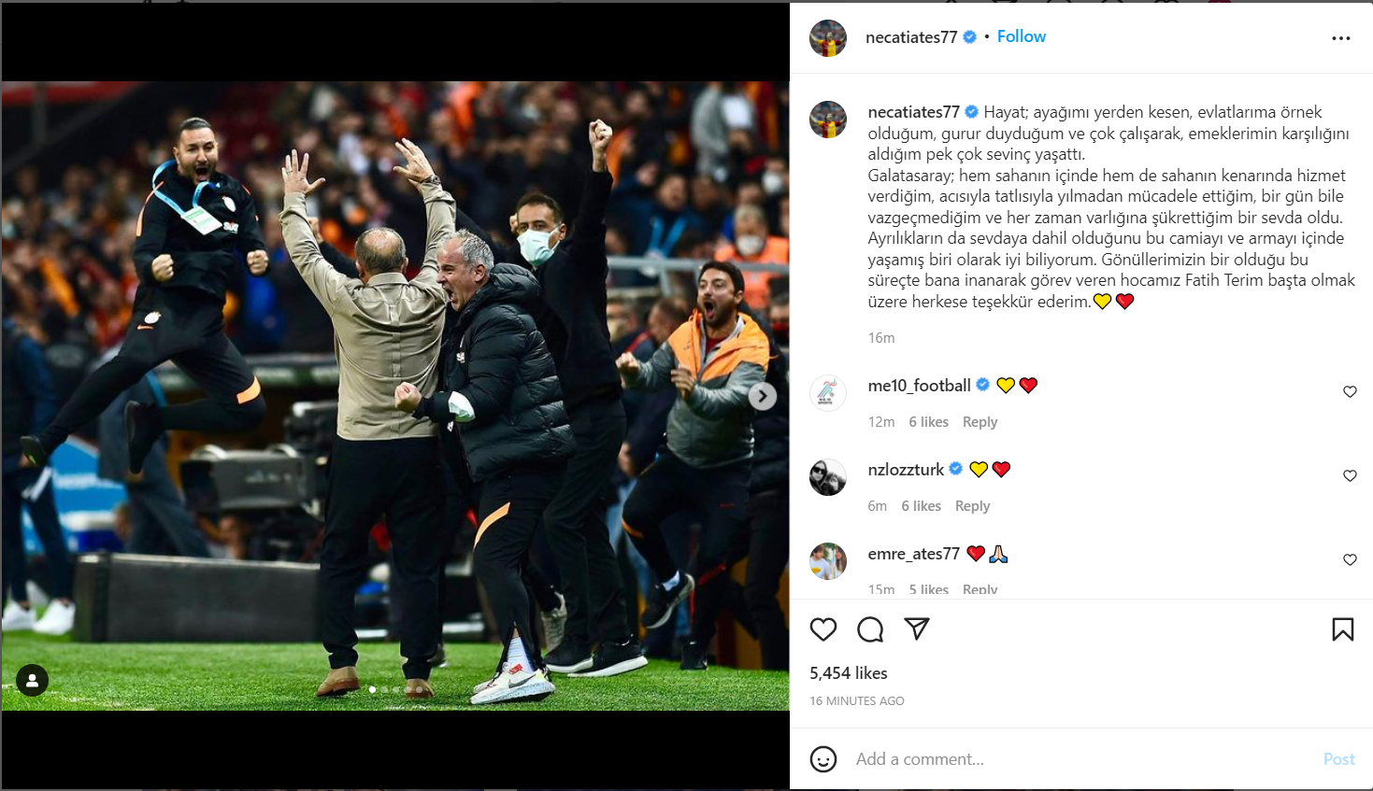Open comment bubble icon below post
The width and height of the screenshot is (1373, 791).
pos(870,629)
